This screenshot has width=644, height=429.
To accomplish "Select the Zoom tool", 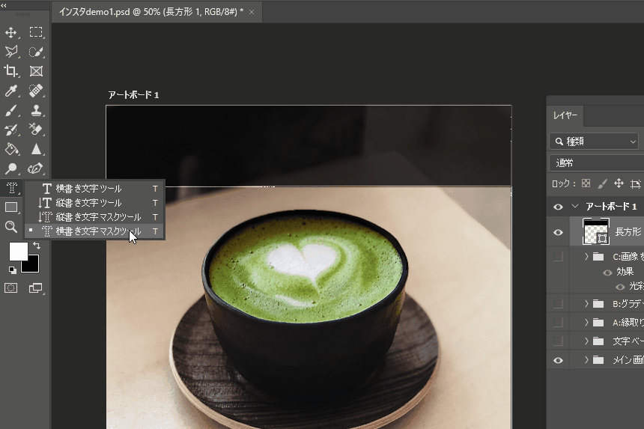I will click(11, 227).
